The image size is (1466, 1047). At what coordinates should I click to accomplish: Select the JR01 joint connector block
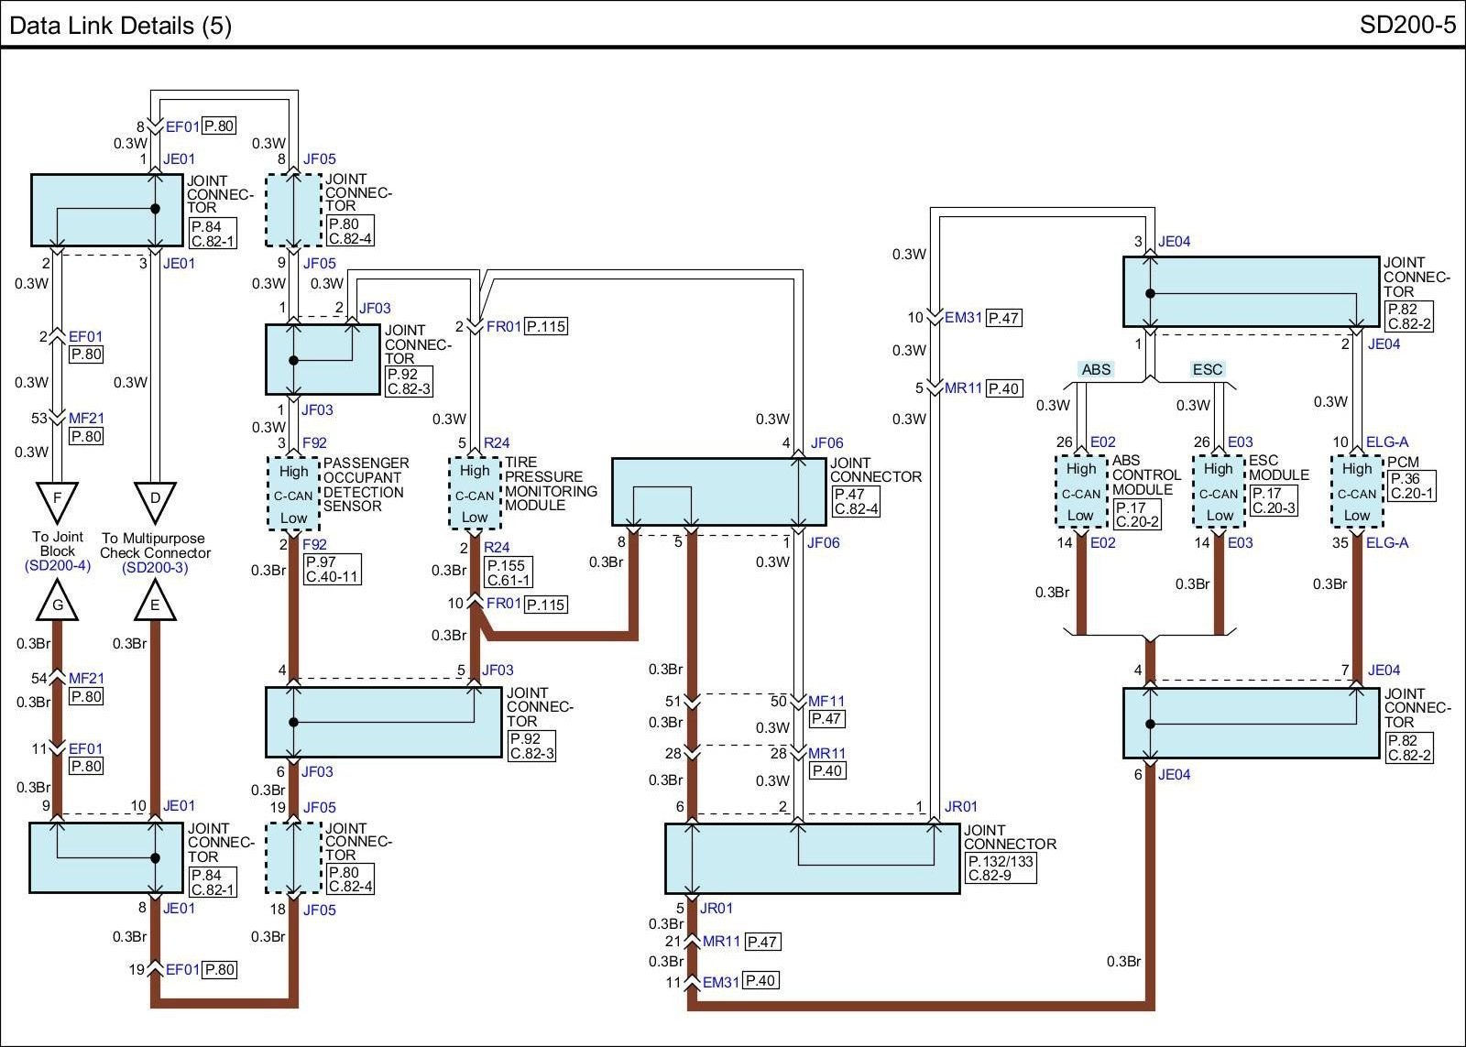(812, 858)
